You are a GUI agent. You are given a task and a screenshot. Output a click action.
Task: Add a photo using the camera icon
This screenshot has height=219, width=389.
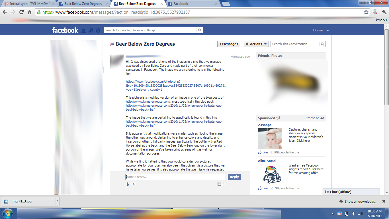tap(134, 184)
